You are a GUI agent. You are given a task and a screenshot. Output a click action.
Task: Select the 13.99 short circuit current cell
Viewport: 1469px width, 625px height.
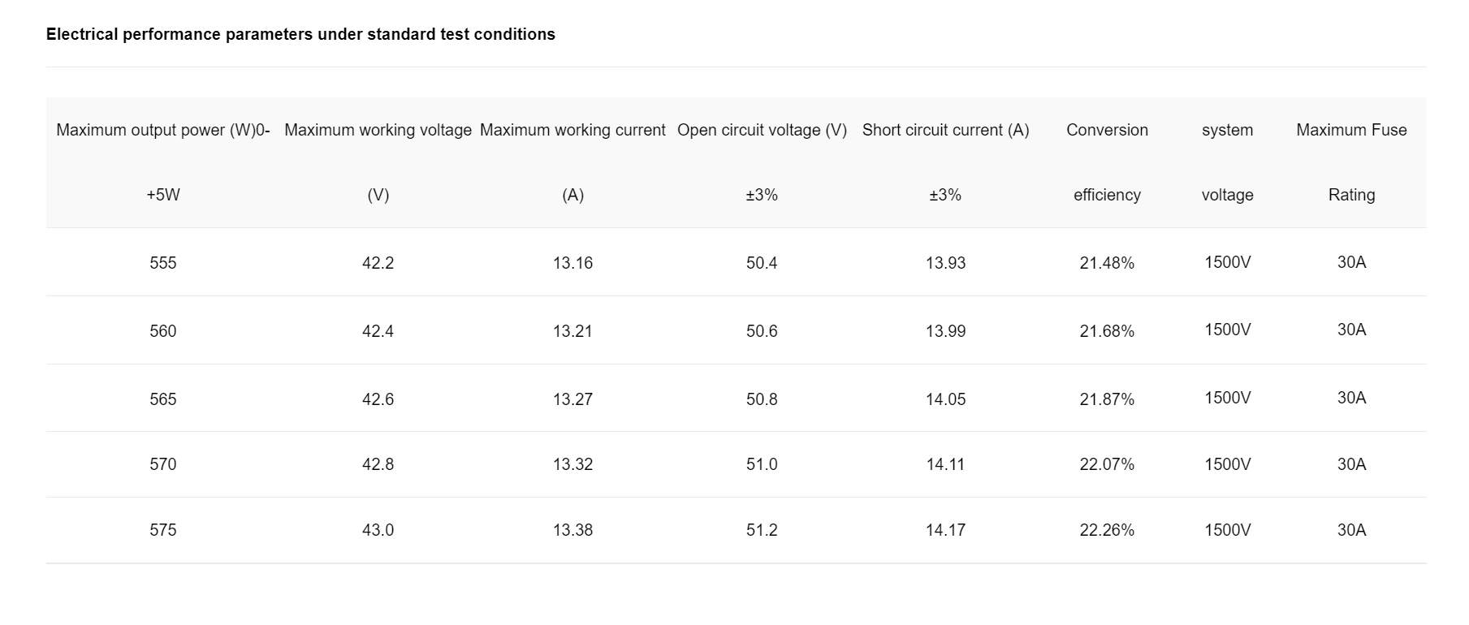click(x=945, y=331)
